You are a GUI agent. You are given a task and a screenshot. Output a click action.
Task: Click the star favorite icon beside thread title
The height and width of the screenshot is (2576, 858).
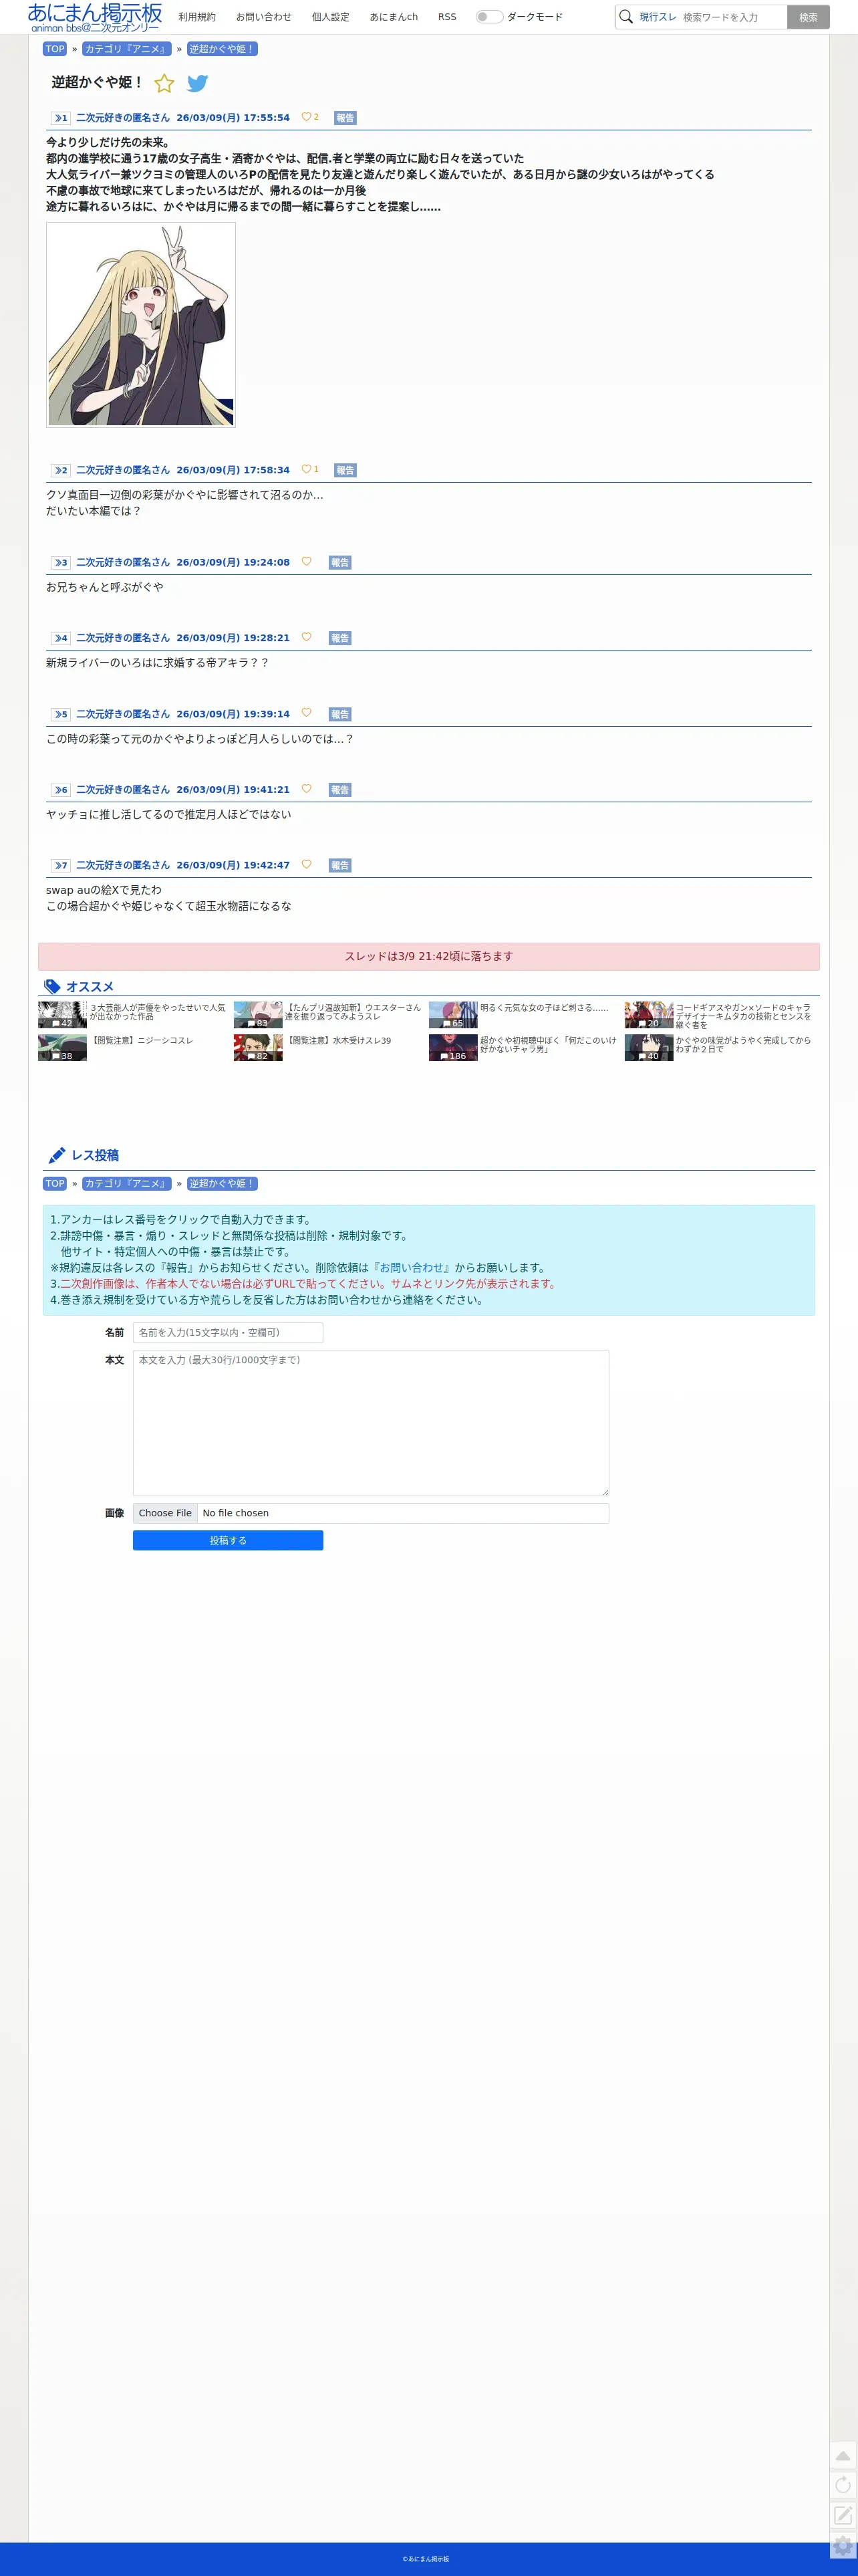point(164,83)
